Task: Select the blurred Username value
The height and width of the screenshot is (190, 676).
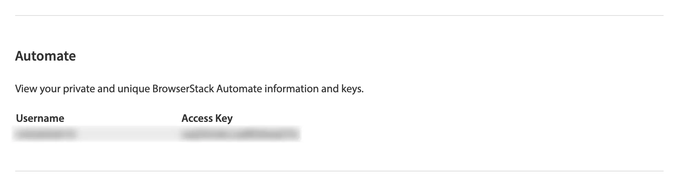Action: 45,134
